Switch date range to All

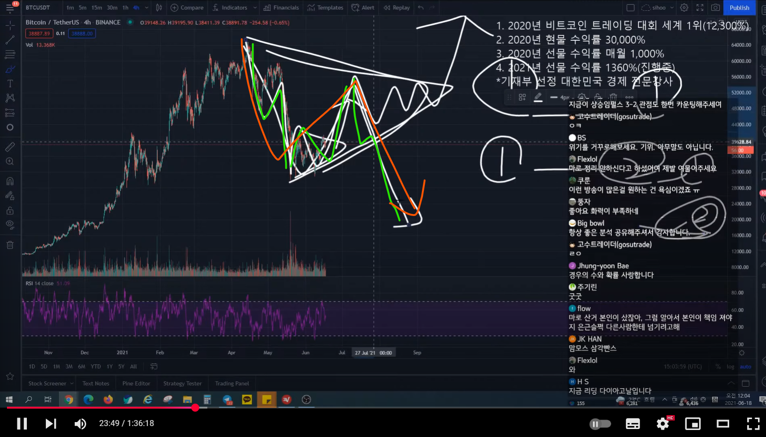coord(133,366)
